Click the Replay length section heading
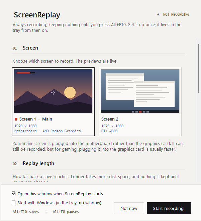 [x=38, y=163]
